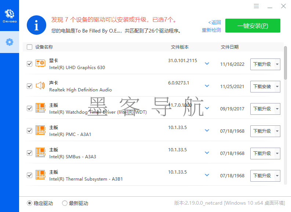Screen dimensions: 291x212
Task: Click 下载升级 for Intel Thermal Subsystem - A3B1
Action: [x=262, y=176]
